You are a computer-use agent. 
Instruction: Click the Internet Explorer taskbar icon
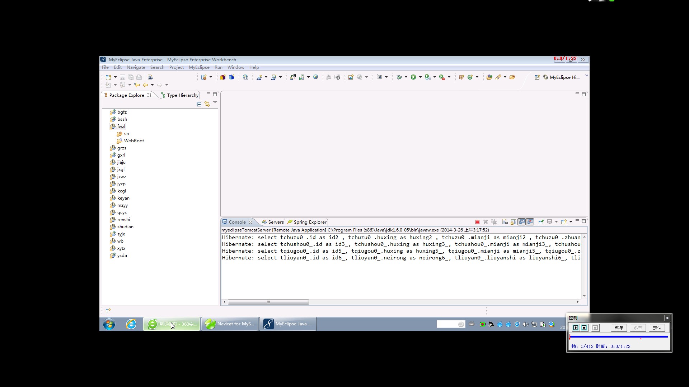[x=131, y=324]
